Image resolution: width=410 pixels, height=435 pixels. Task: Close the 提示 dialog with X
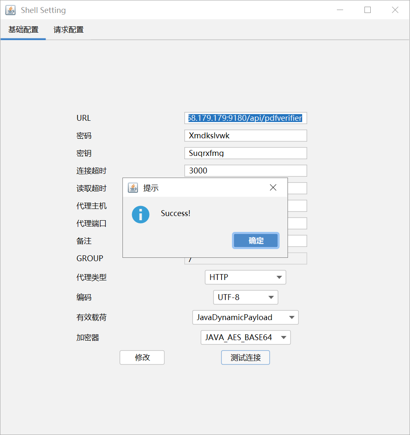coord(273,188)
